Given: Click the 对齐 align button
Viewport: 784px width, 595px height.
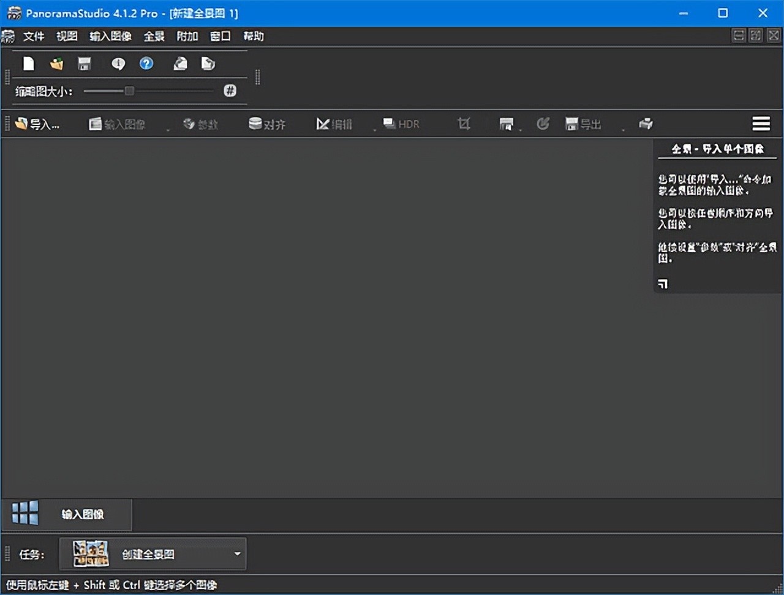Looking at the screenshot, I should coord(267,124).
